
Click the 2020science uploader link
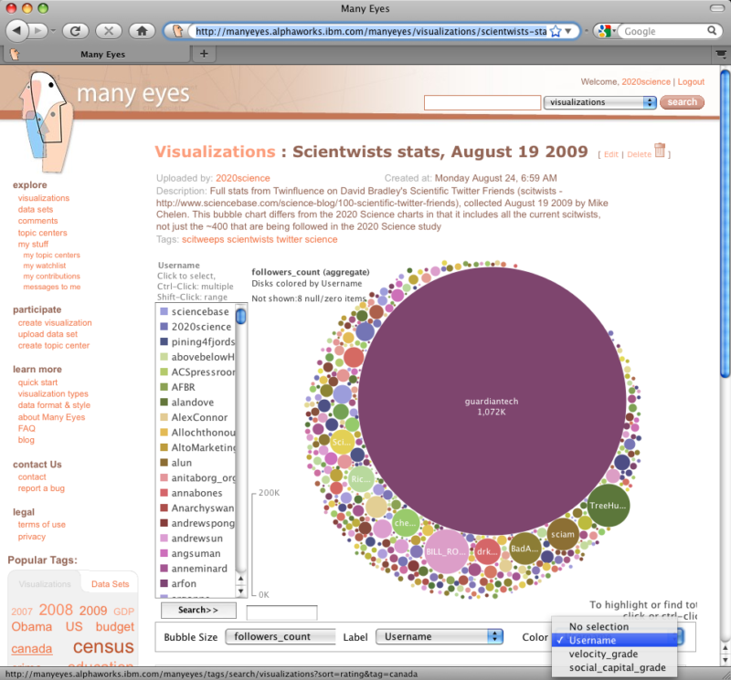(243, 178)
